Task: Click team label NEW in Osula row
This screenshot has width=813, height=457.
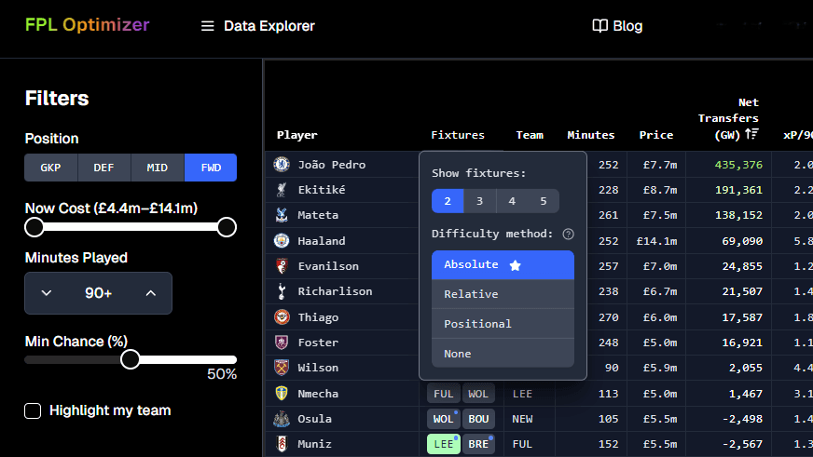Action: tap(522, 419)
